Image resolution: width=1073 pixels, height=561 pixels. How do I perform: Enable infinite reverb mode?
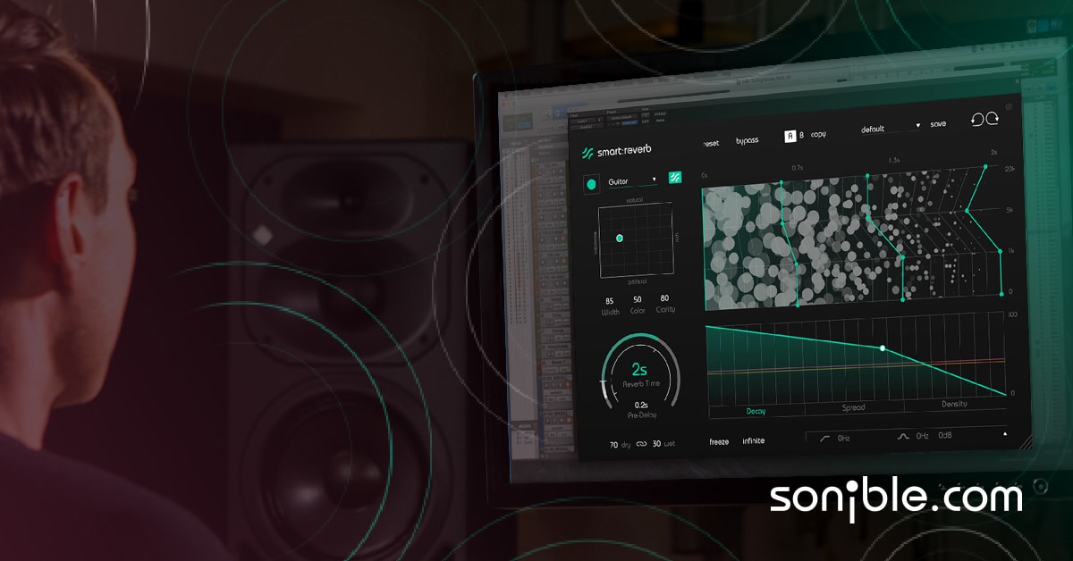754,440
